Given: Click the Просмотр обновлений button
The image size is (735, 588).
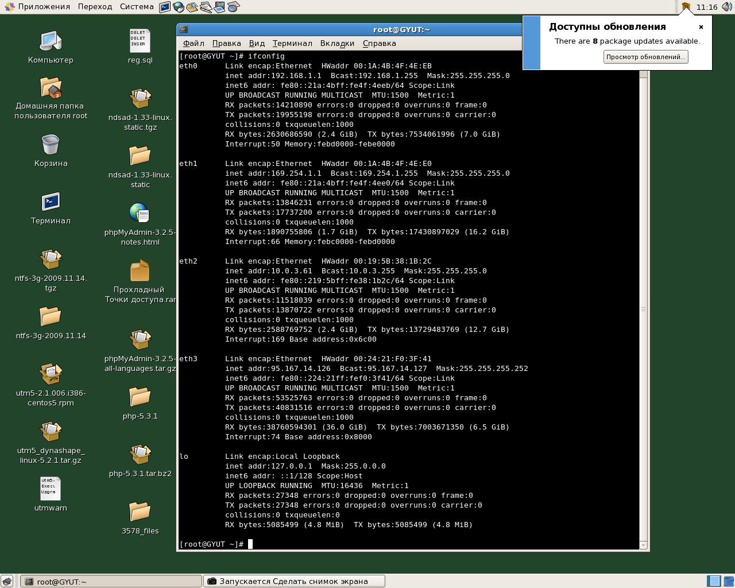Looking at the screenshot, I should (x=645, y=57).
